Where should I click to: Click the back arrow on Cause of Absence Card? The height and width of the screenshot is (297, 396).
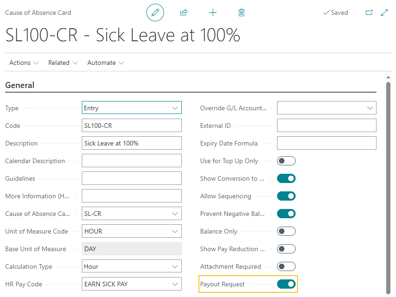click(38, 13)
